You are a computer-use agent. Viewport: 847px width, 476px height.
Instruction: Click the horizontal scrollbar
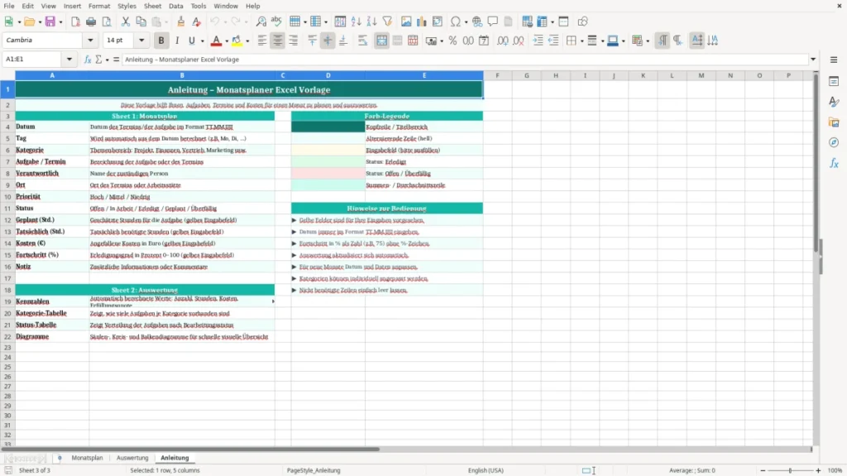190,449
